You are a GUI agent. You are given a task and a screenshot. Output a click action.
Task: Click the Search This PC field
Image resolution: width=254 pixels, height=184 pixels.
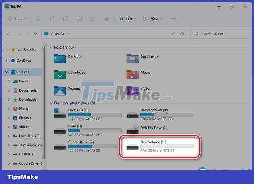(219, 34)
